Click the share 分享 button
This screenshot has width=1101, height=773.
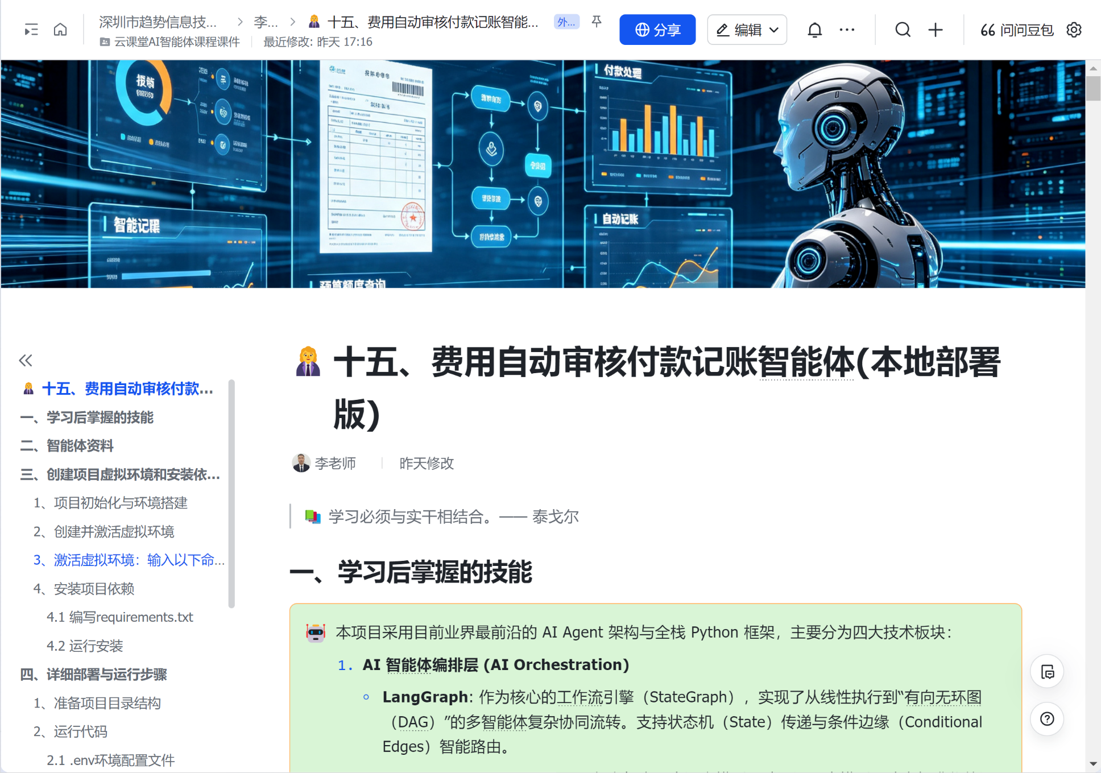pyautogui.click(x=657, y=30)
